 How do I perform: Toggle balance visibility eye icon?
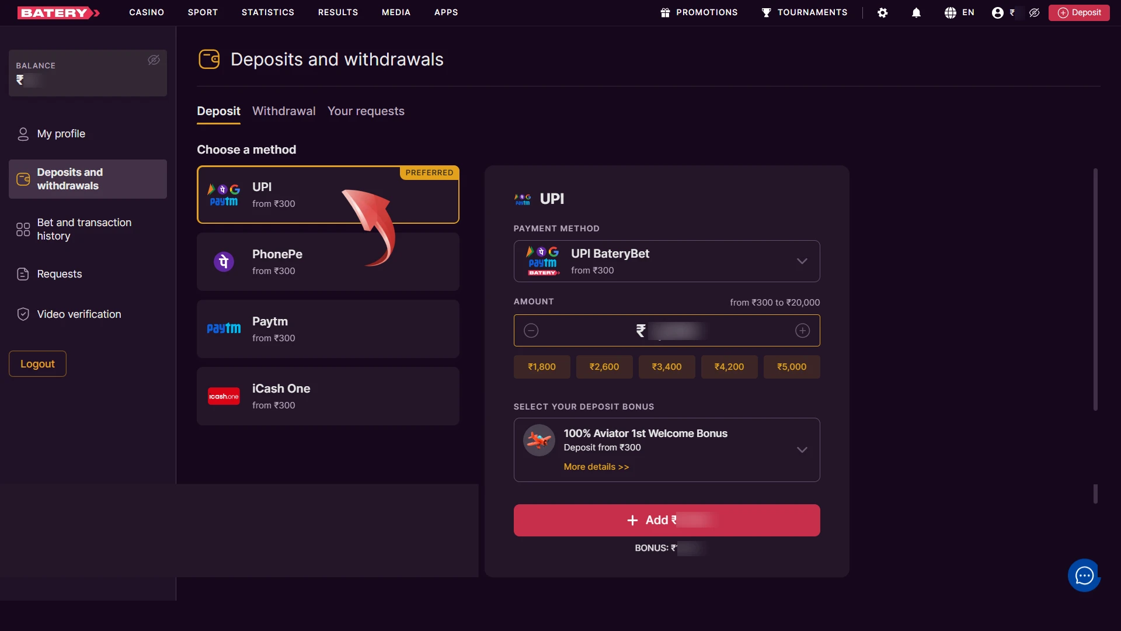[154, 60]
